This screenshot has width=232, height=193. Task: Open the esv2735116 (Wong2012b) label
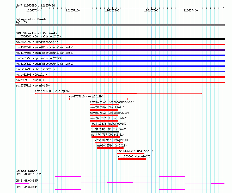(33, 85)
